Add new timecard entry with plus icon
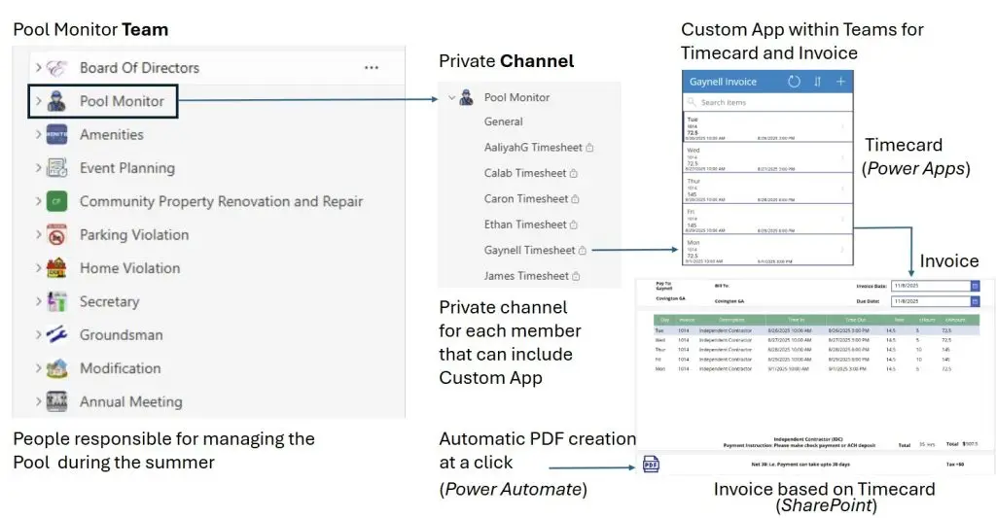The height and width of the screenshot is (518, 996). click(840, 82)
